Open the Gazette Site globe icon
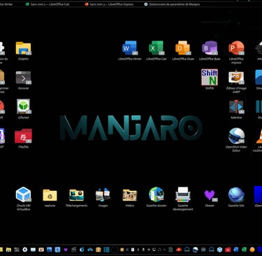This screenshot has width=262, height=256. 236,194
